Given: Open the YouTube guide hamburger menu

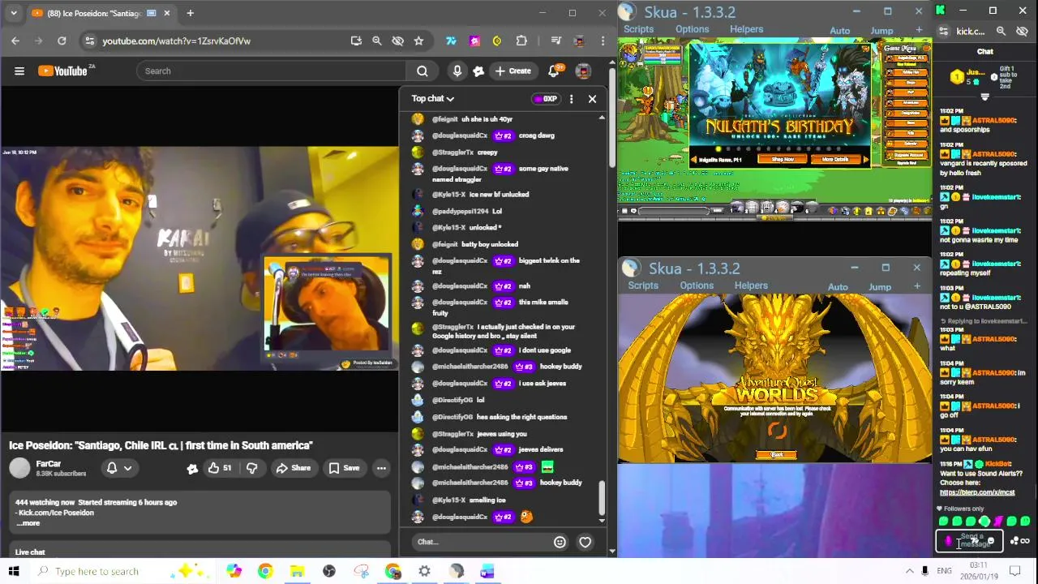Looking at the screenshot, I should pos(19,71).
